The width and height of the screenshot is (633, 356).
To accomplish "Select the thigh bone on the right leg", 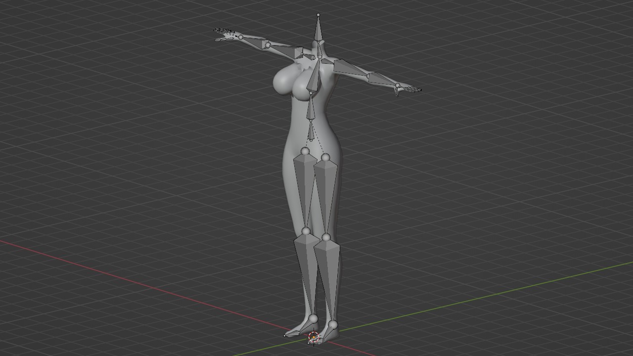I will coord(325,195).
